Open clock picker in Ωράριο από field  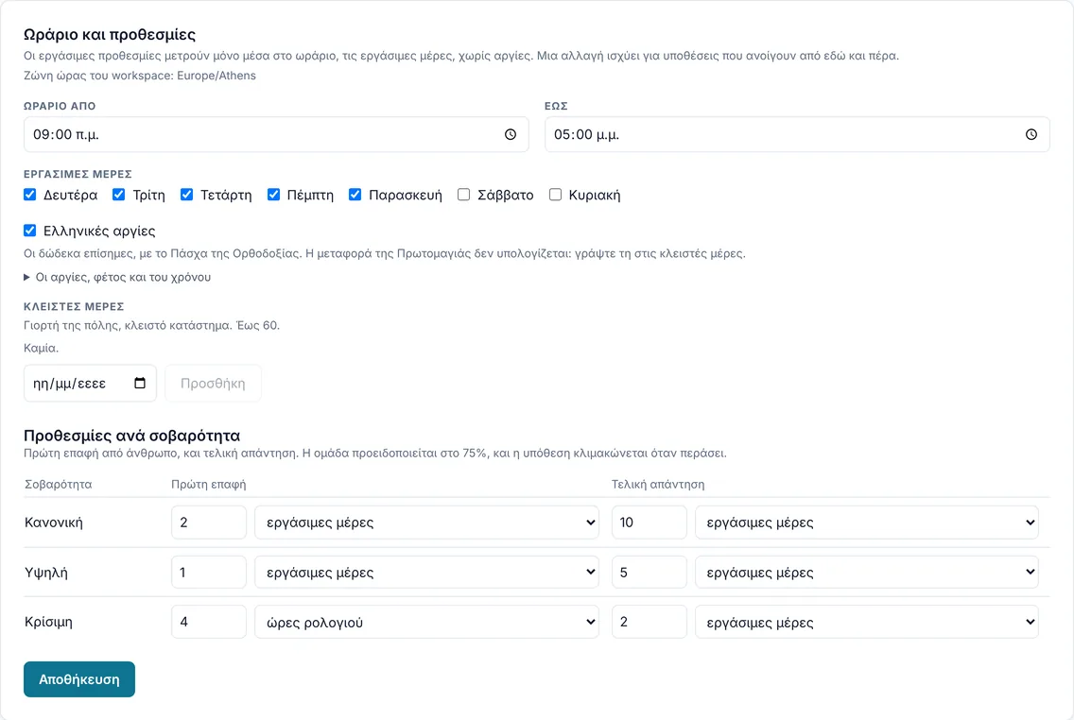(x=511, y=134)
